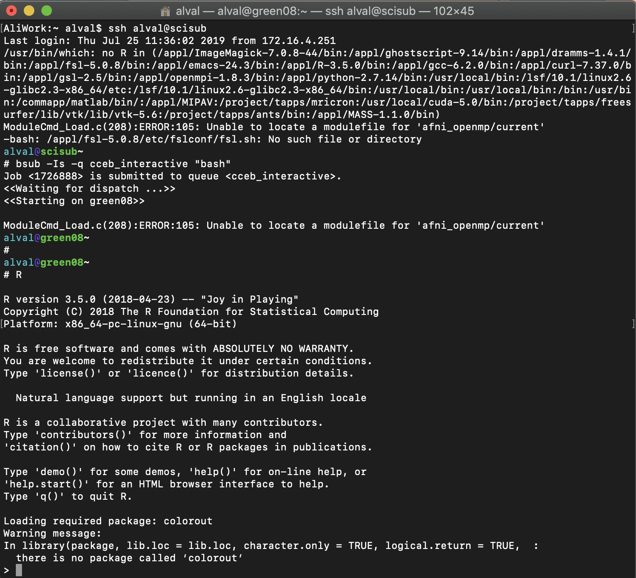Click the home folder icon in title bar
The image size is (636, 578).
(165, 11)
